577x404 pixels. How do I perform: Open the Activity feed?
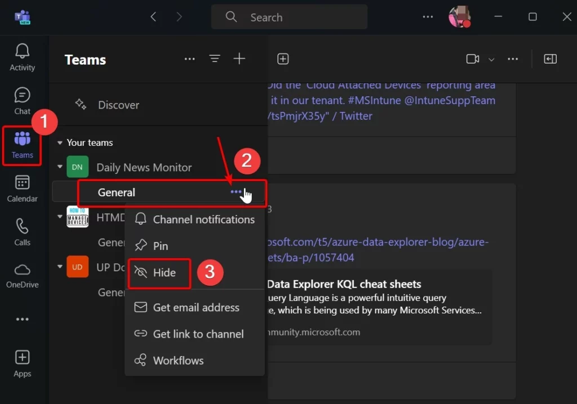click(x=22, y=57)
